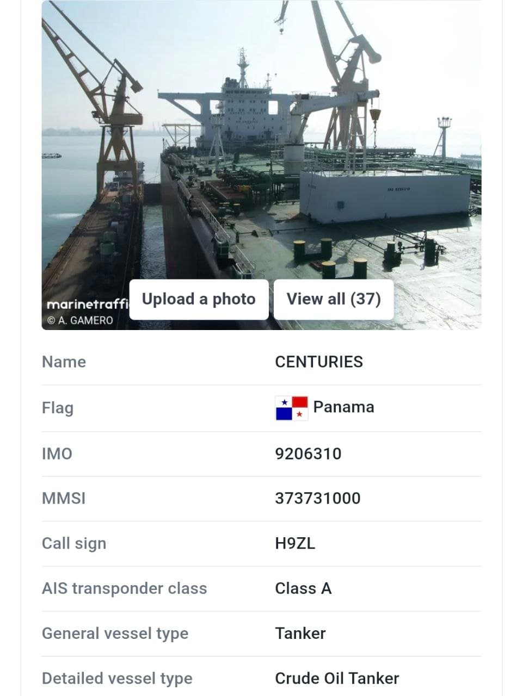Click the AIS transponder class value Class A
The height and width of the screenshot is (696, 523).
point(303,588)
